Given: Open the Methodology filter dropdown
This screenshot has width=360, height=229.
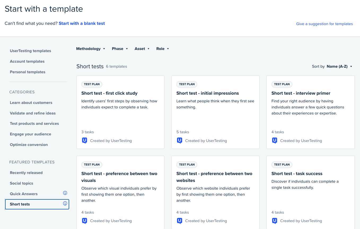Looking at the screenshot, I should pyautogui.click(x=91, y=49).
